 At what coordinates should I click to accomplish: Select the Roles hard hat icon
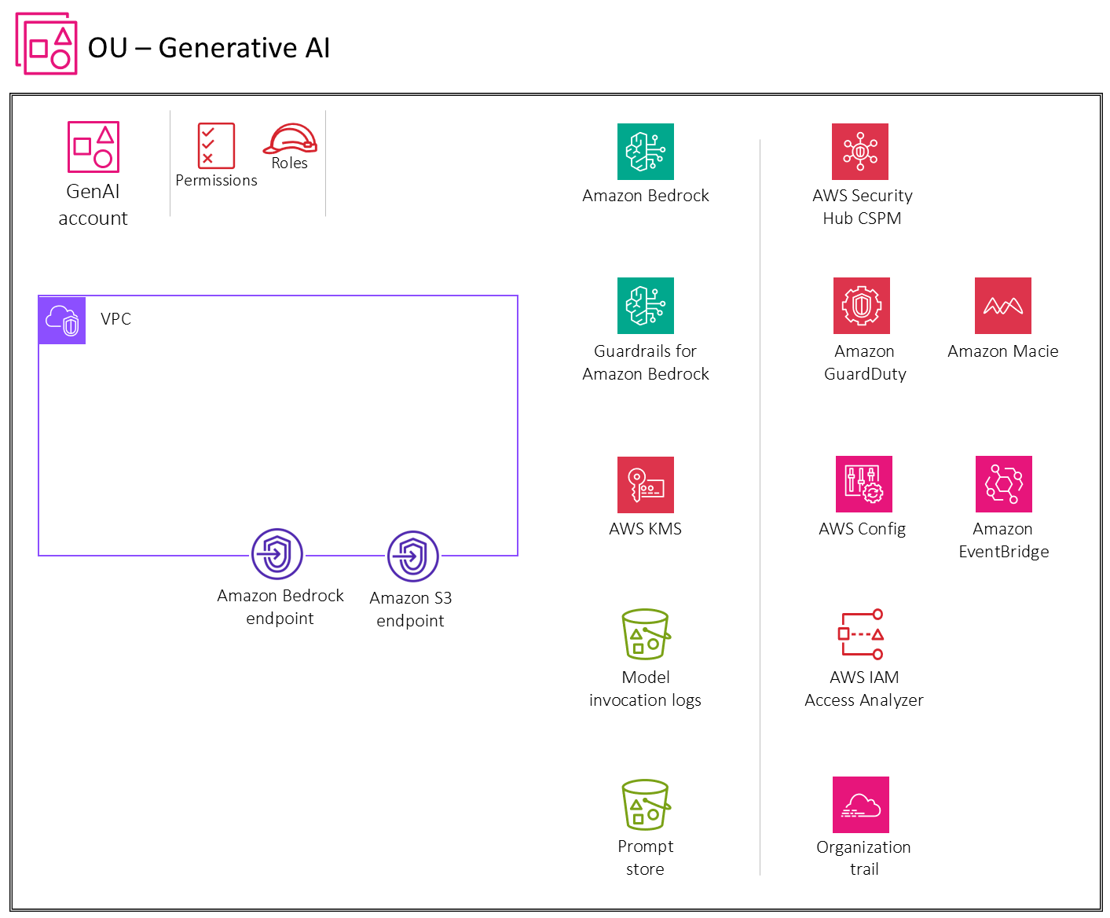pyautogui.click(x=290, y=139)
